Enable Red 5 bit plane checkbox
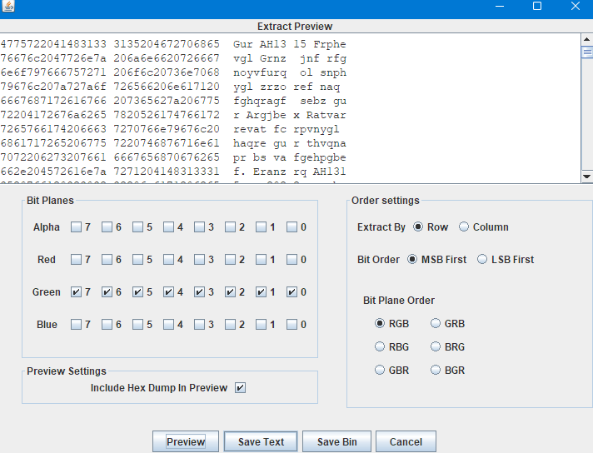The height and width of the screenshot is (453, 593). click(x=137, y=260)
